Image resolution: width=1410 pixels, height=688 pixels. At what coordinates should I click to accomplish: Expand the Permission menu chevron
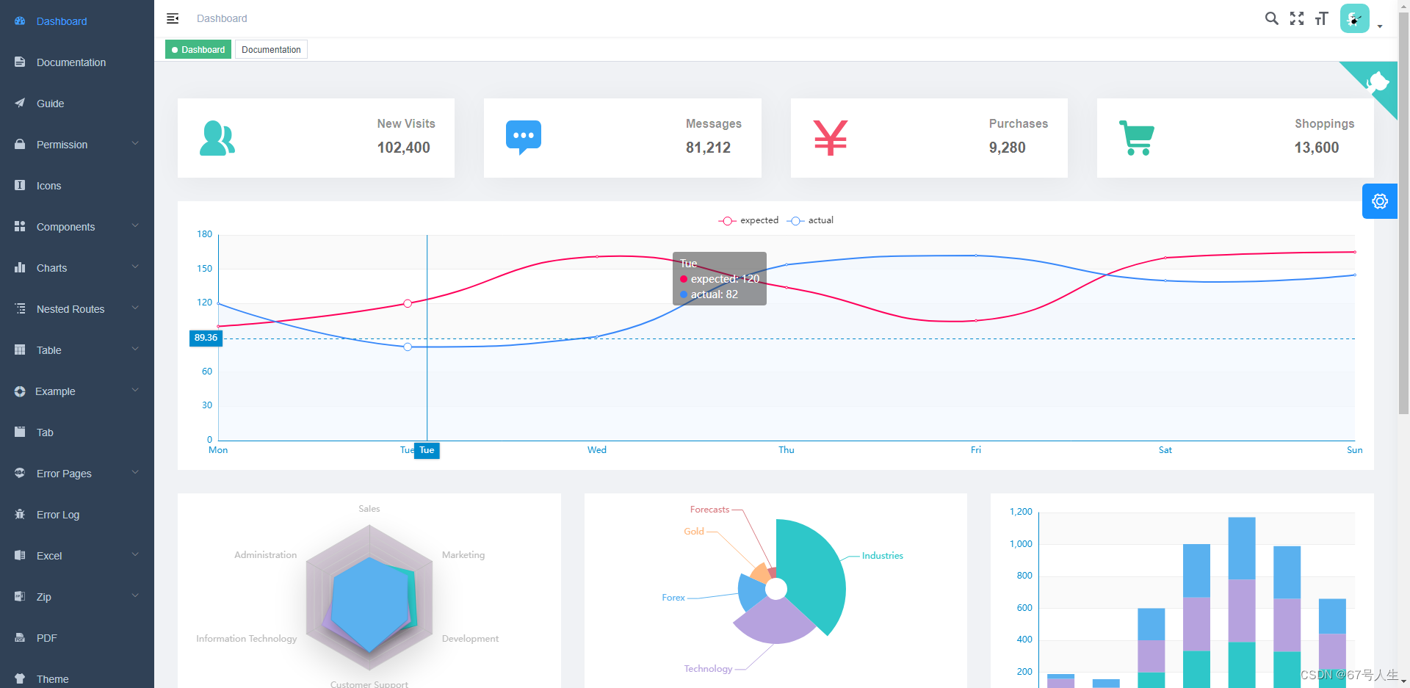coord(135,144)
